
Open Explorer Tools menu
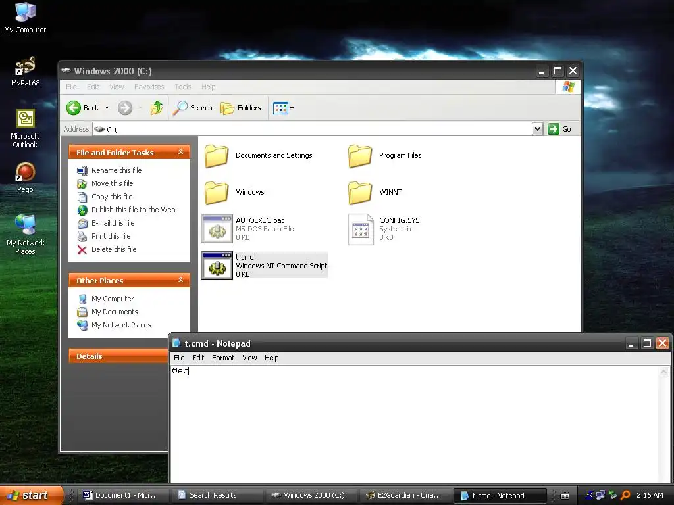coord(183,87)
